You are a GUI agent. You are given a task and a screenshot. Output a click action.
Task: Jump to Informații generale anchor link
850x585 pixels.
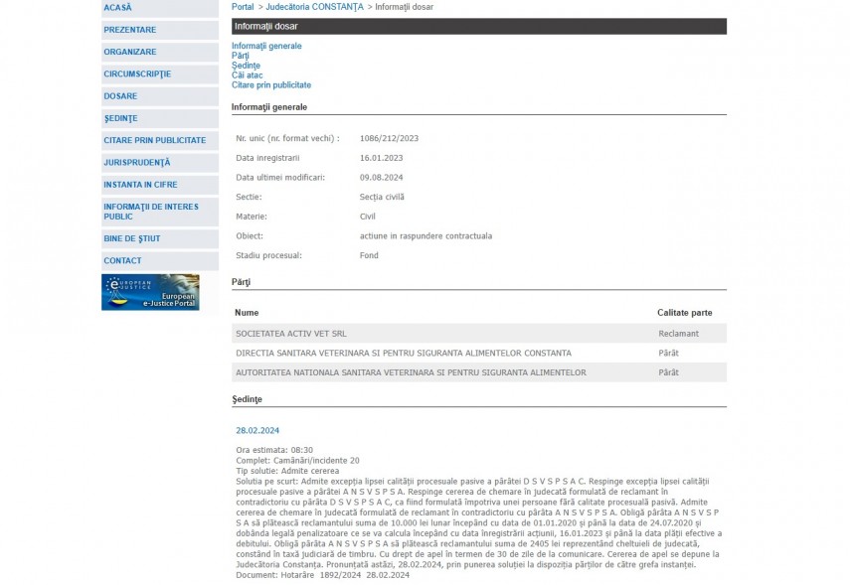[266, 46]
